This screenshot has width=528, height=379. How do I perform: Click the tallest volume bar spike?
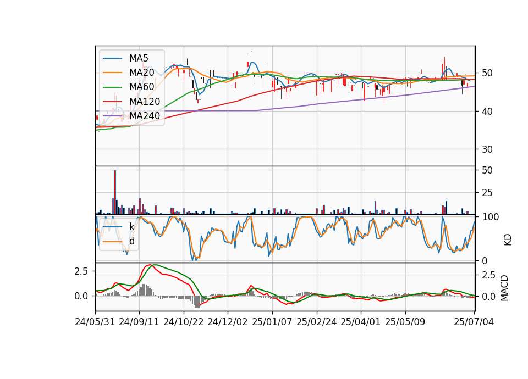(x=115, y=192)
